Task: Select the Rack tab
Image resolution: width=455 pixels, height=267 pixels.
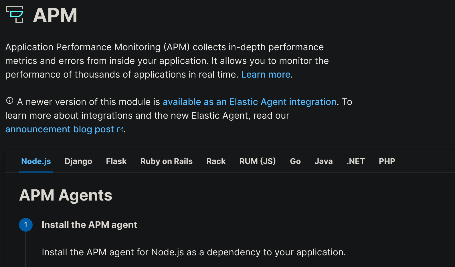Action: 216,161
